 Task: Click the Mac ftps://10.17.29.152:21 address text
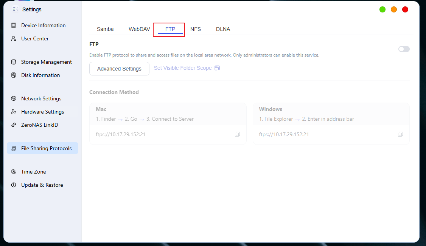(x=121, y=134)
